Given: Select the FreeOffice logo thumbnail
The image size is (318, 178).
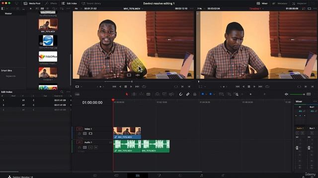Looking at the screenshot, I should [48, 56].
